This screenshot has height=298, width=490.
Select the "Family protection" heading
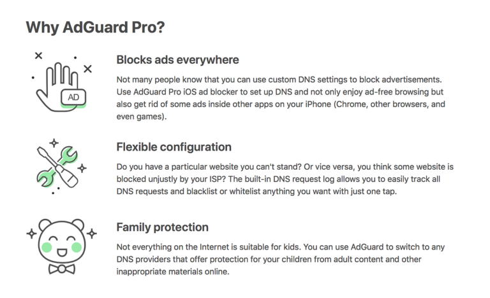[x=162, y=227]
